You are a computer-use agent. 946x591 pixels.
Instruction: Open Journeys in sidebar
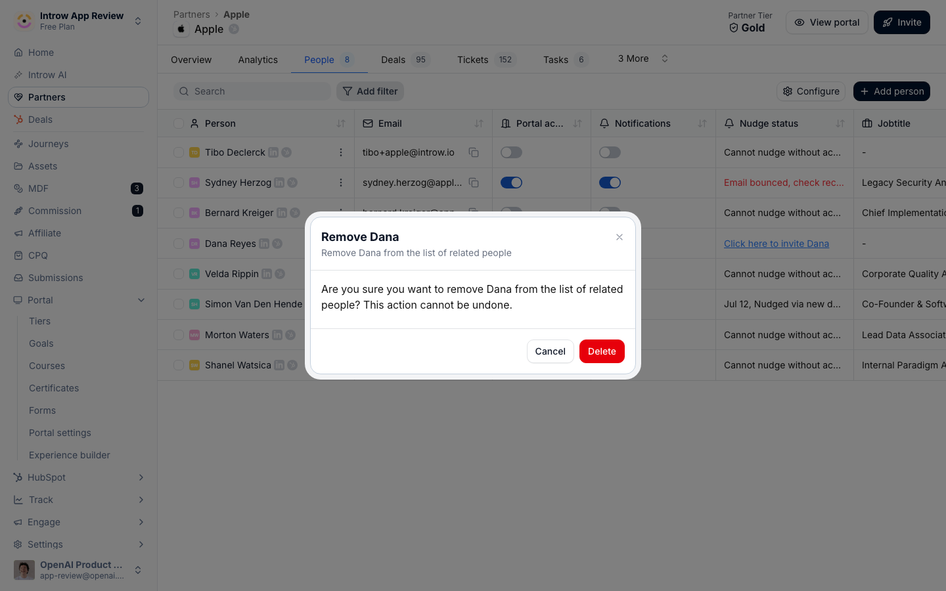tap(78, 144)
